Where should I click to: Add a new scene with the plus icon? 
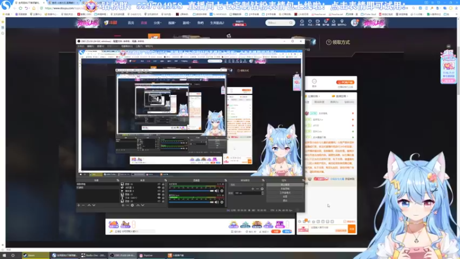pyautogui.click(x=78, y=205)
